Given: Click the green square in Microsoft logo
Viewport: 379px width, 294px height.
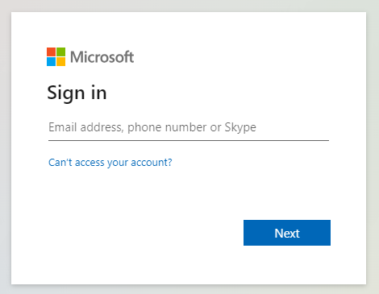Looking at the screenshot, I should [60, 52].
